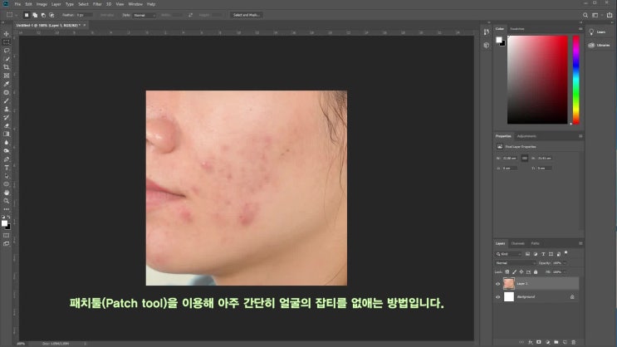Select the Type tool
The width and height of the screenshot is (617, 347).
[7, 167]
